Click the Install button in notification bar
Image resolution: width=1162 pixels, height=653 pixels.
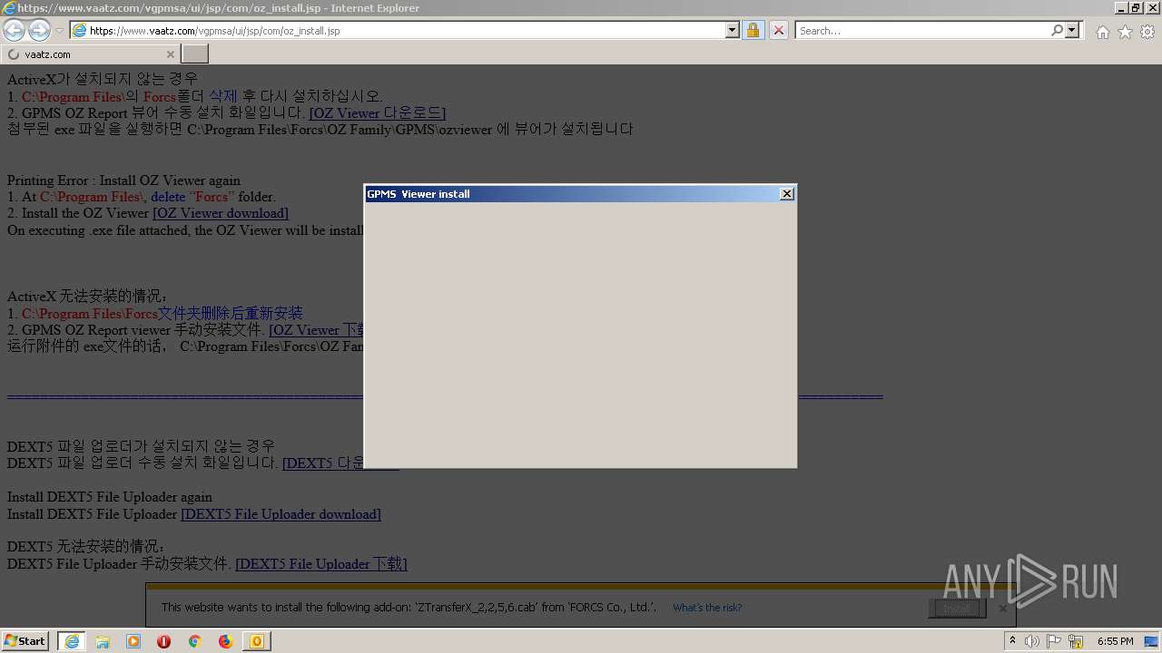pyautogui.click(x=957, y=608)
